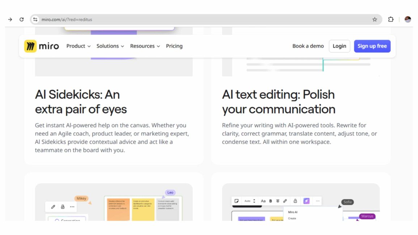
Task: Open site information icon in address bar
Action: point(35,20)
